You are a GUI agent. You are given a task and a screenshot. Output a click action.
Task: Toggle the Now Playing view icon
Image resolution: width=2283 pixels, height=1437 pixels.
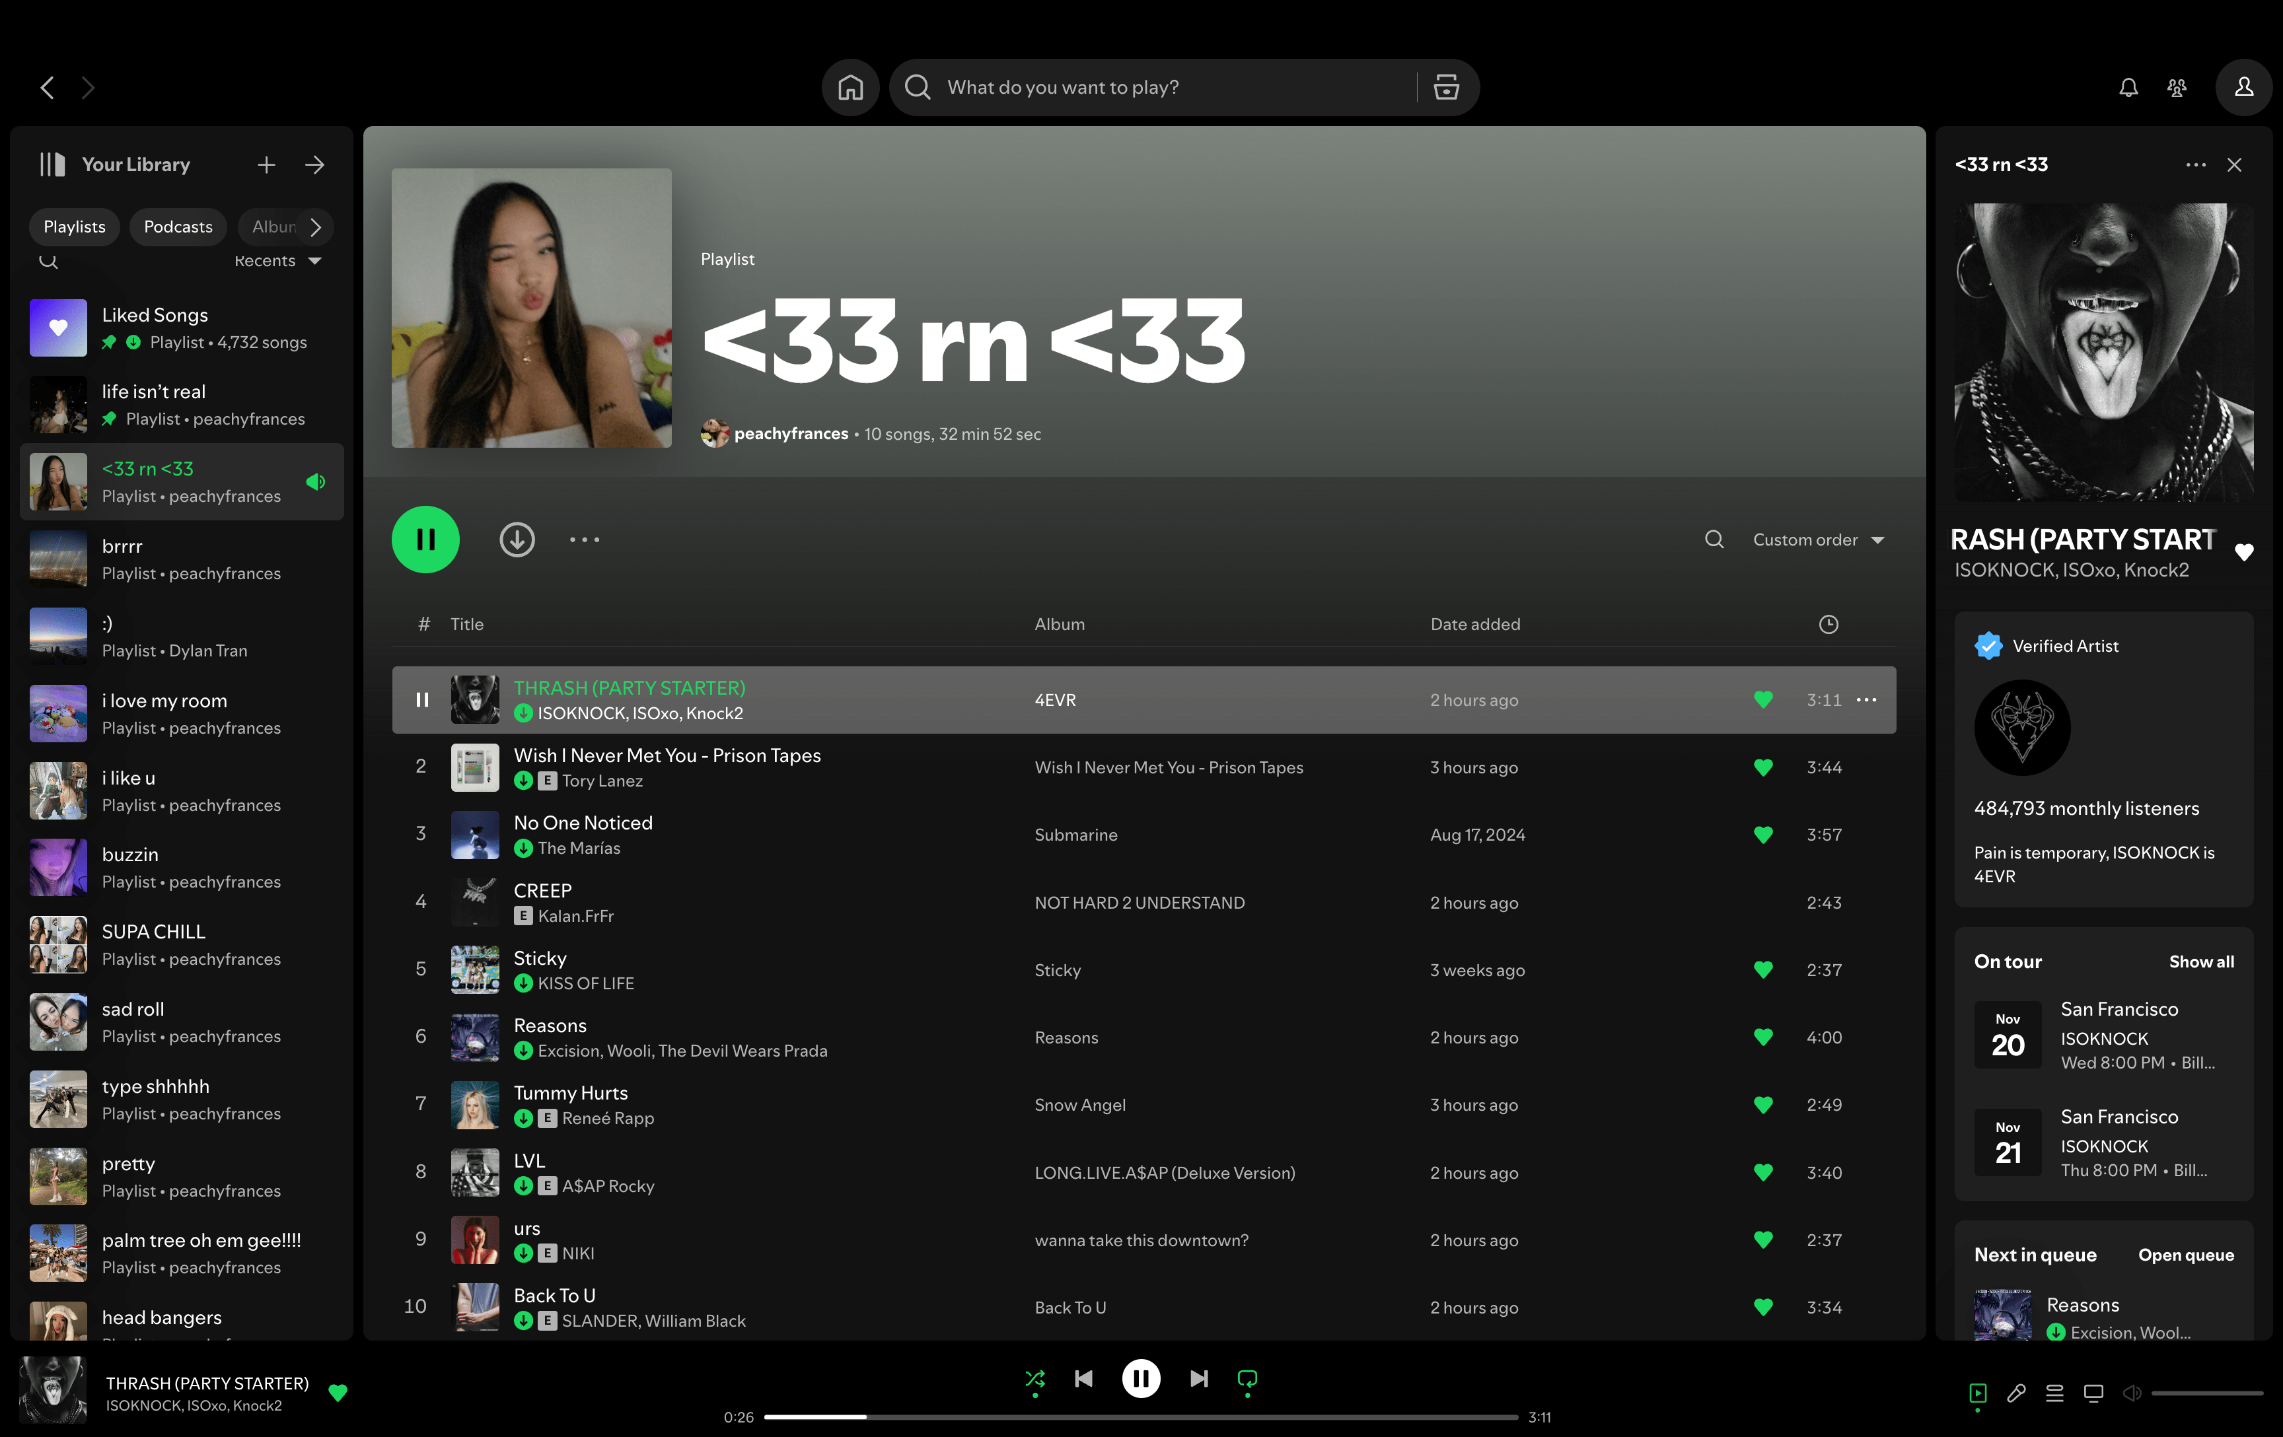tap(1978, 1393)
